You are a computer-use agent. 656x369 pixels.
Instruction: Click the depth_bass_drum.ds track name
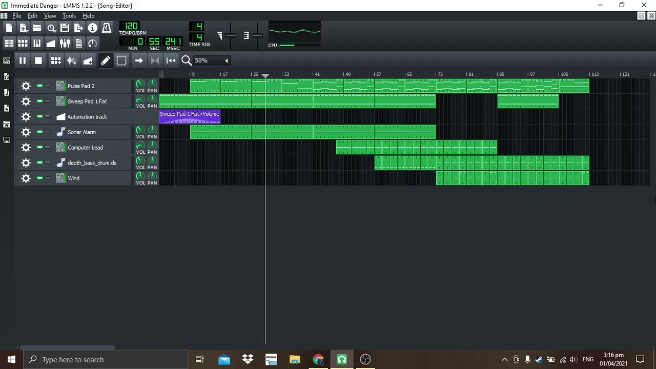[x=92, y=163]
